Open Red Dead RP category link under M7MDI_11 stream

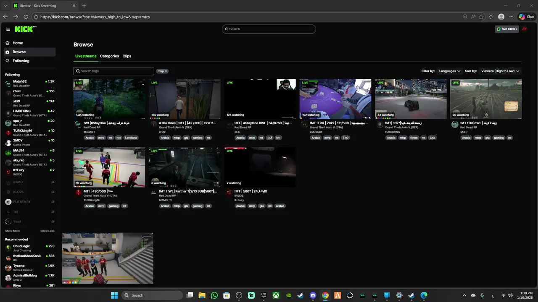167,195
